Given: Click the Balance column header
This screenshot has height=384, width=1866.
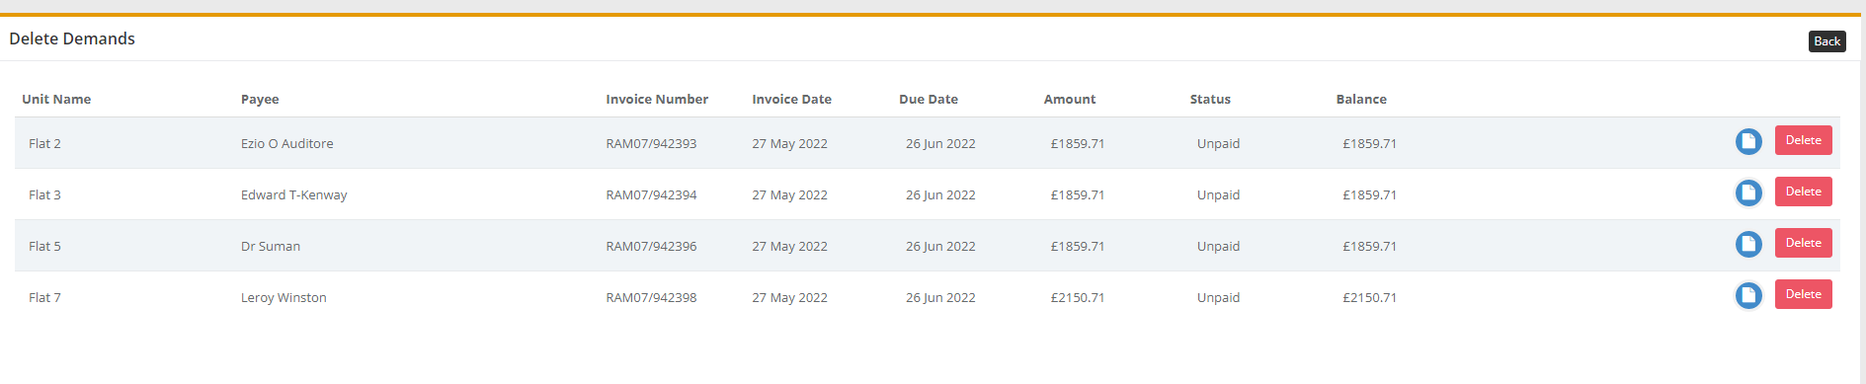Looking at the screenshot, I should pos(1361,99).
